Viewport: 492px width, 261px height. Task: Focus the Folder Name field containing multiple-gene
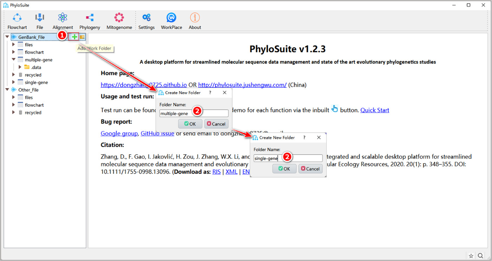tap(194, 113)
